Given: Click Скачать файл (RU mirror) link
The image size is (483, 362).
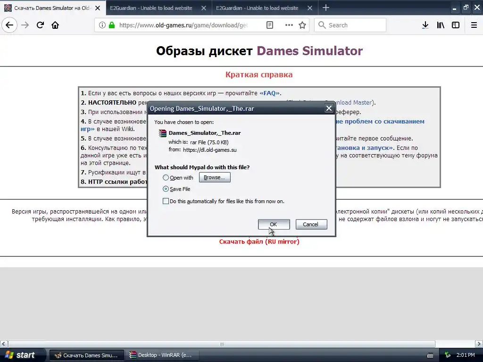Looking at the screenshot, I should click(259, 242).
